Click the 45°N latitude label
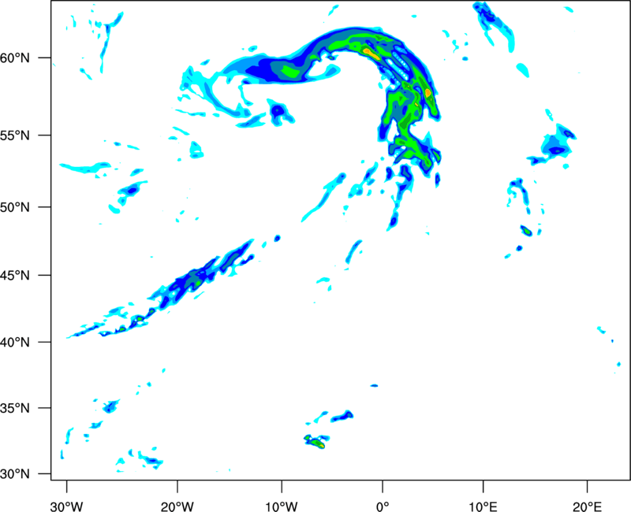The width and height of the screenshot is (631, 512). [15, 276]
